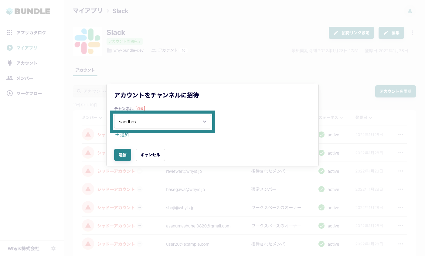The image size is (425, 256).
Task: Click the email asanumashuhei0820@gmail.com
Action: (198, 226)
